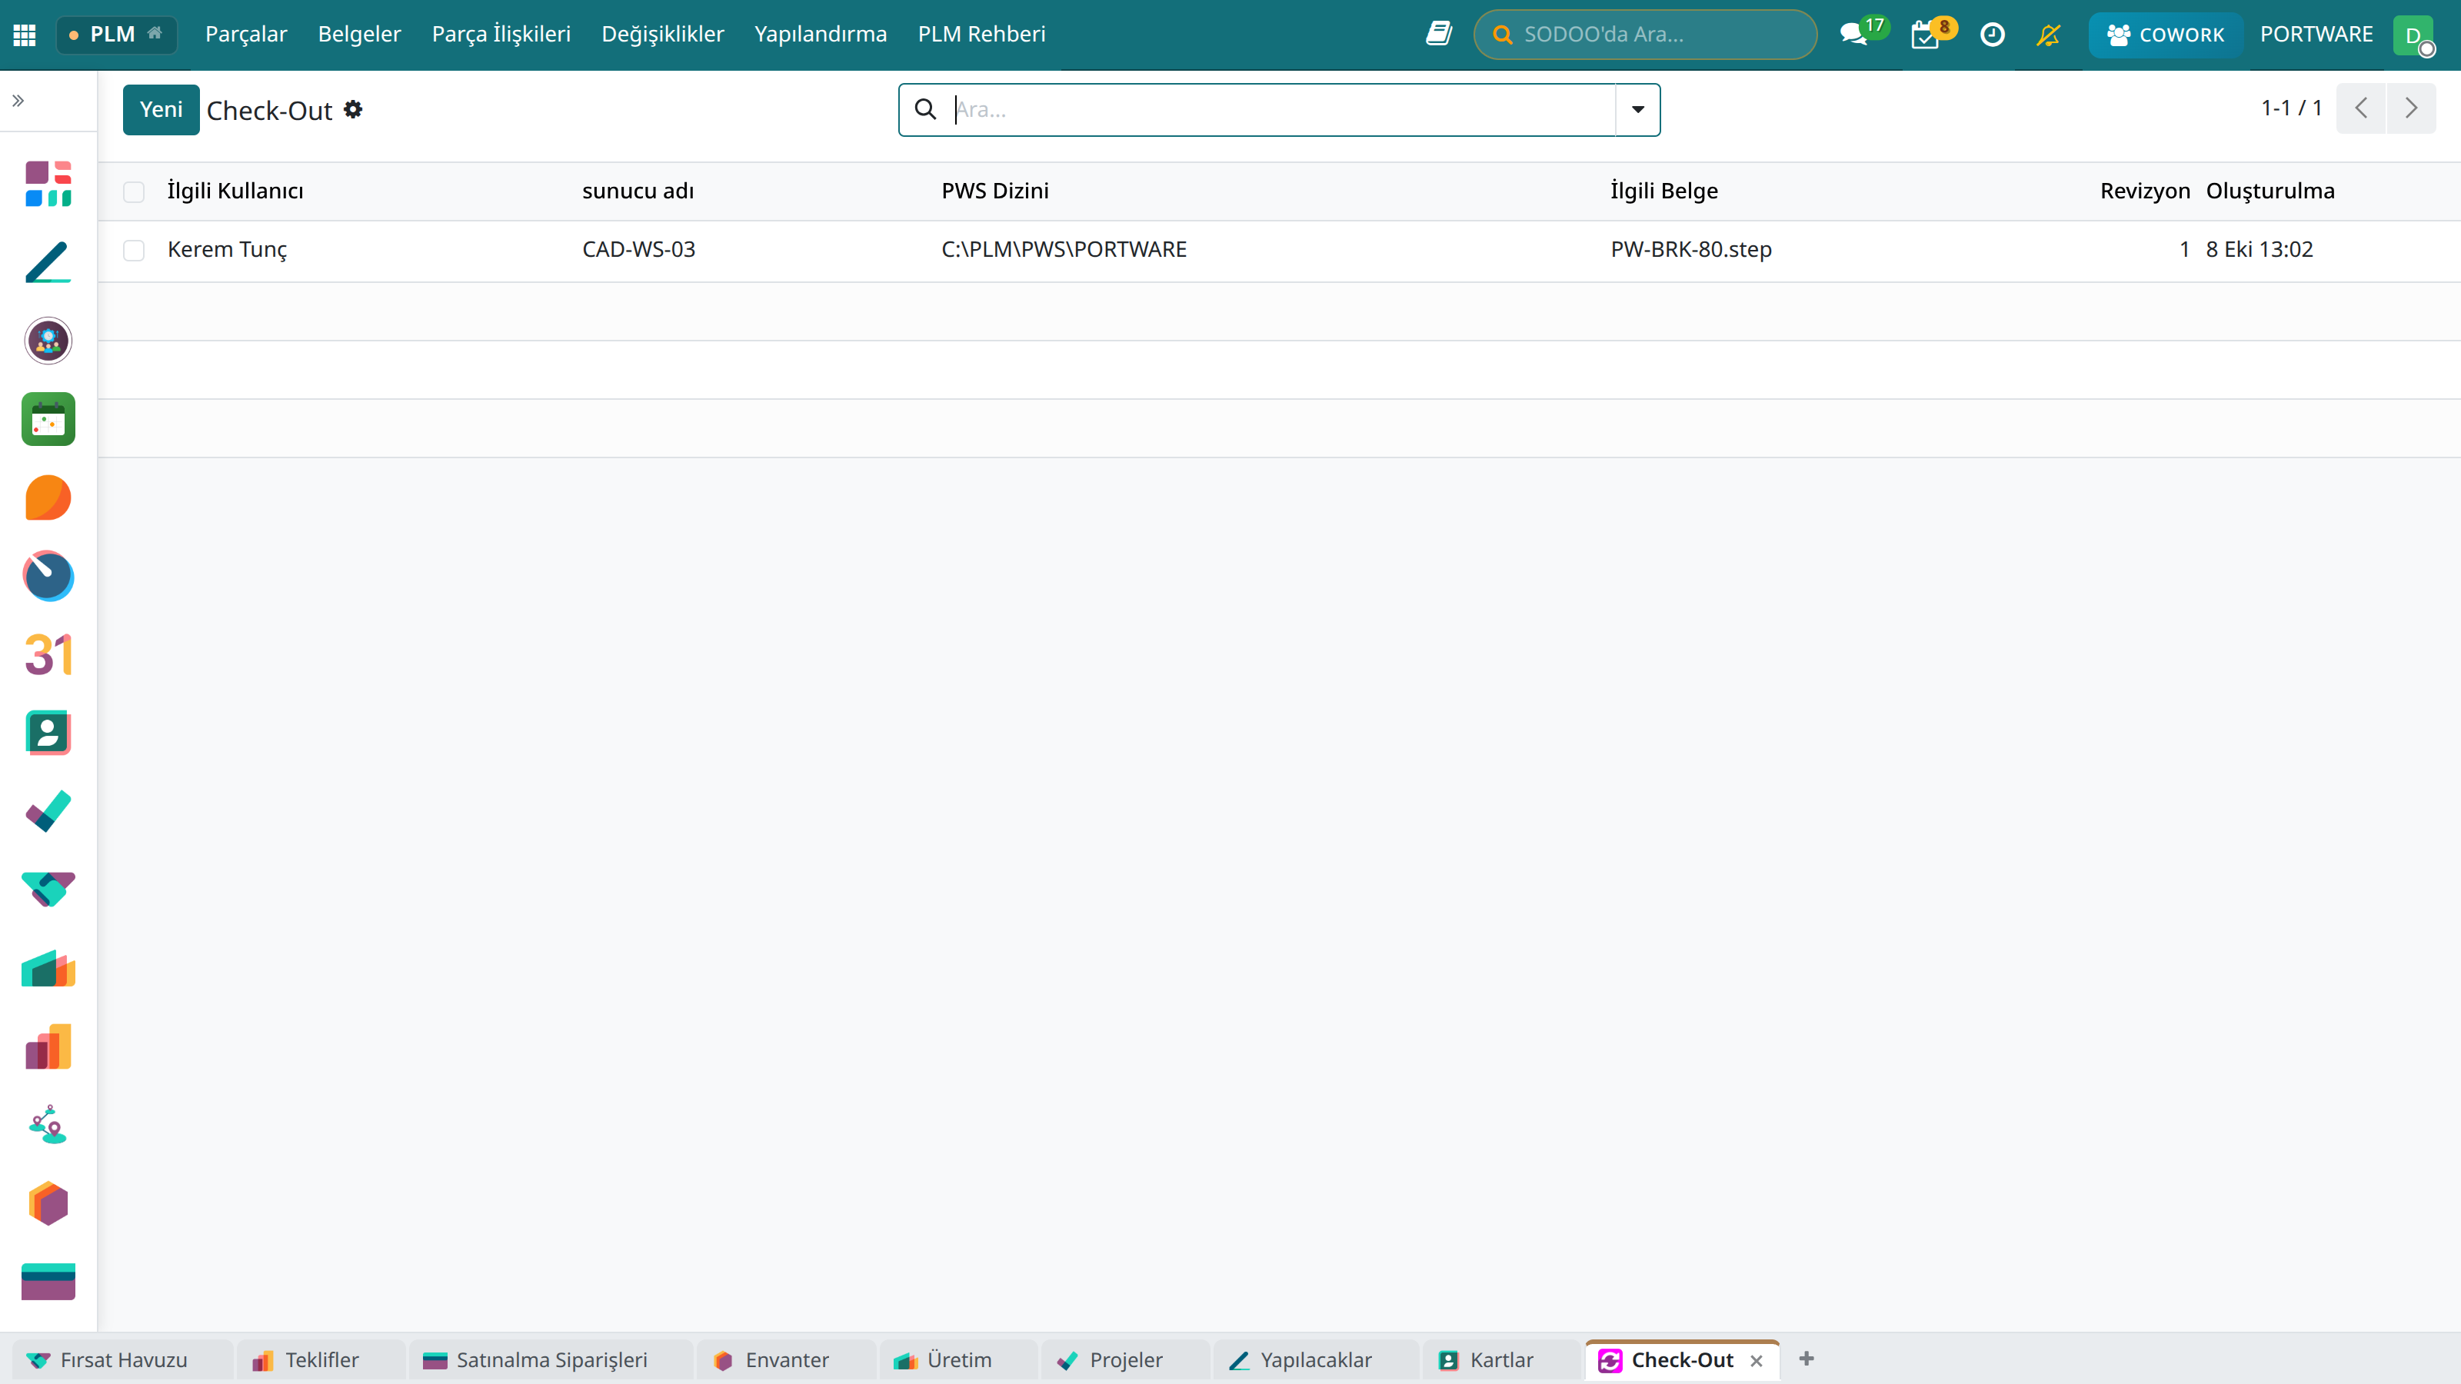Open the documentation book icon
This screenshot has height=1384, width=2461.
1439,35
